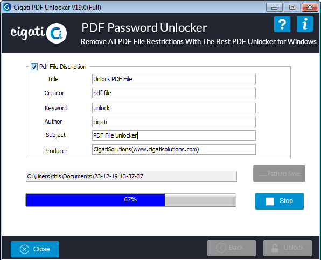Click the Path to Save button
This screenshot has width=321, height=260.
pos(279,174)
